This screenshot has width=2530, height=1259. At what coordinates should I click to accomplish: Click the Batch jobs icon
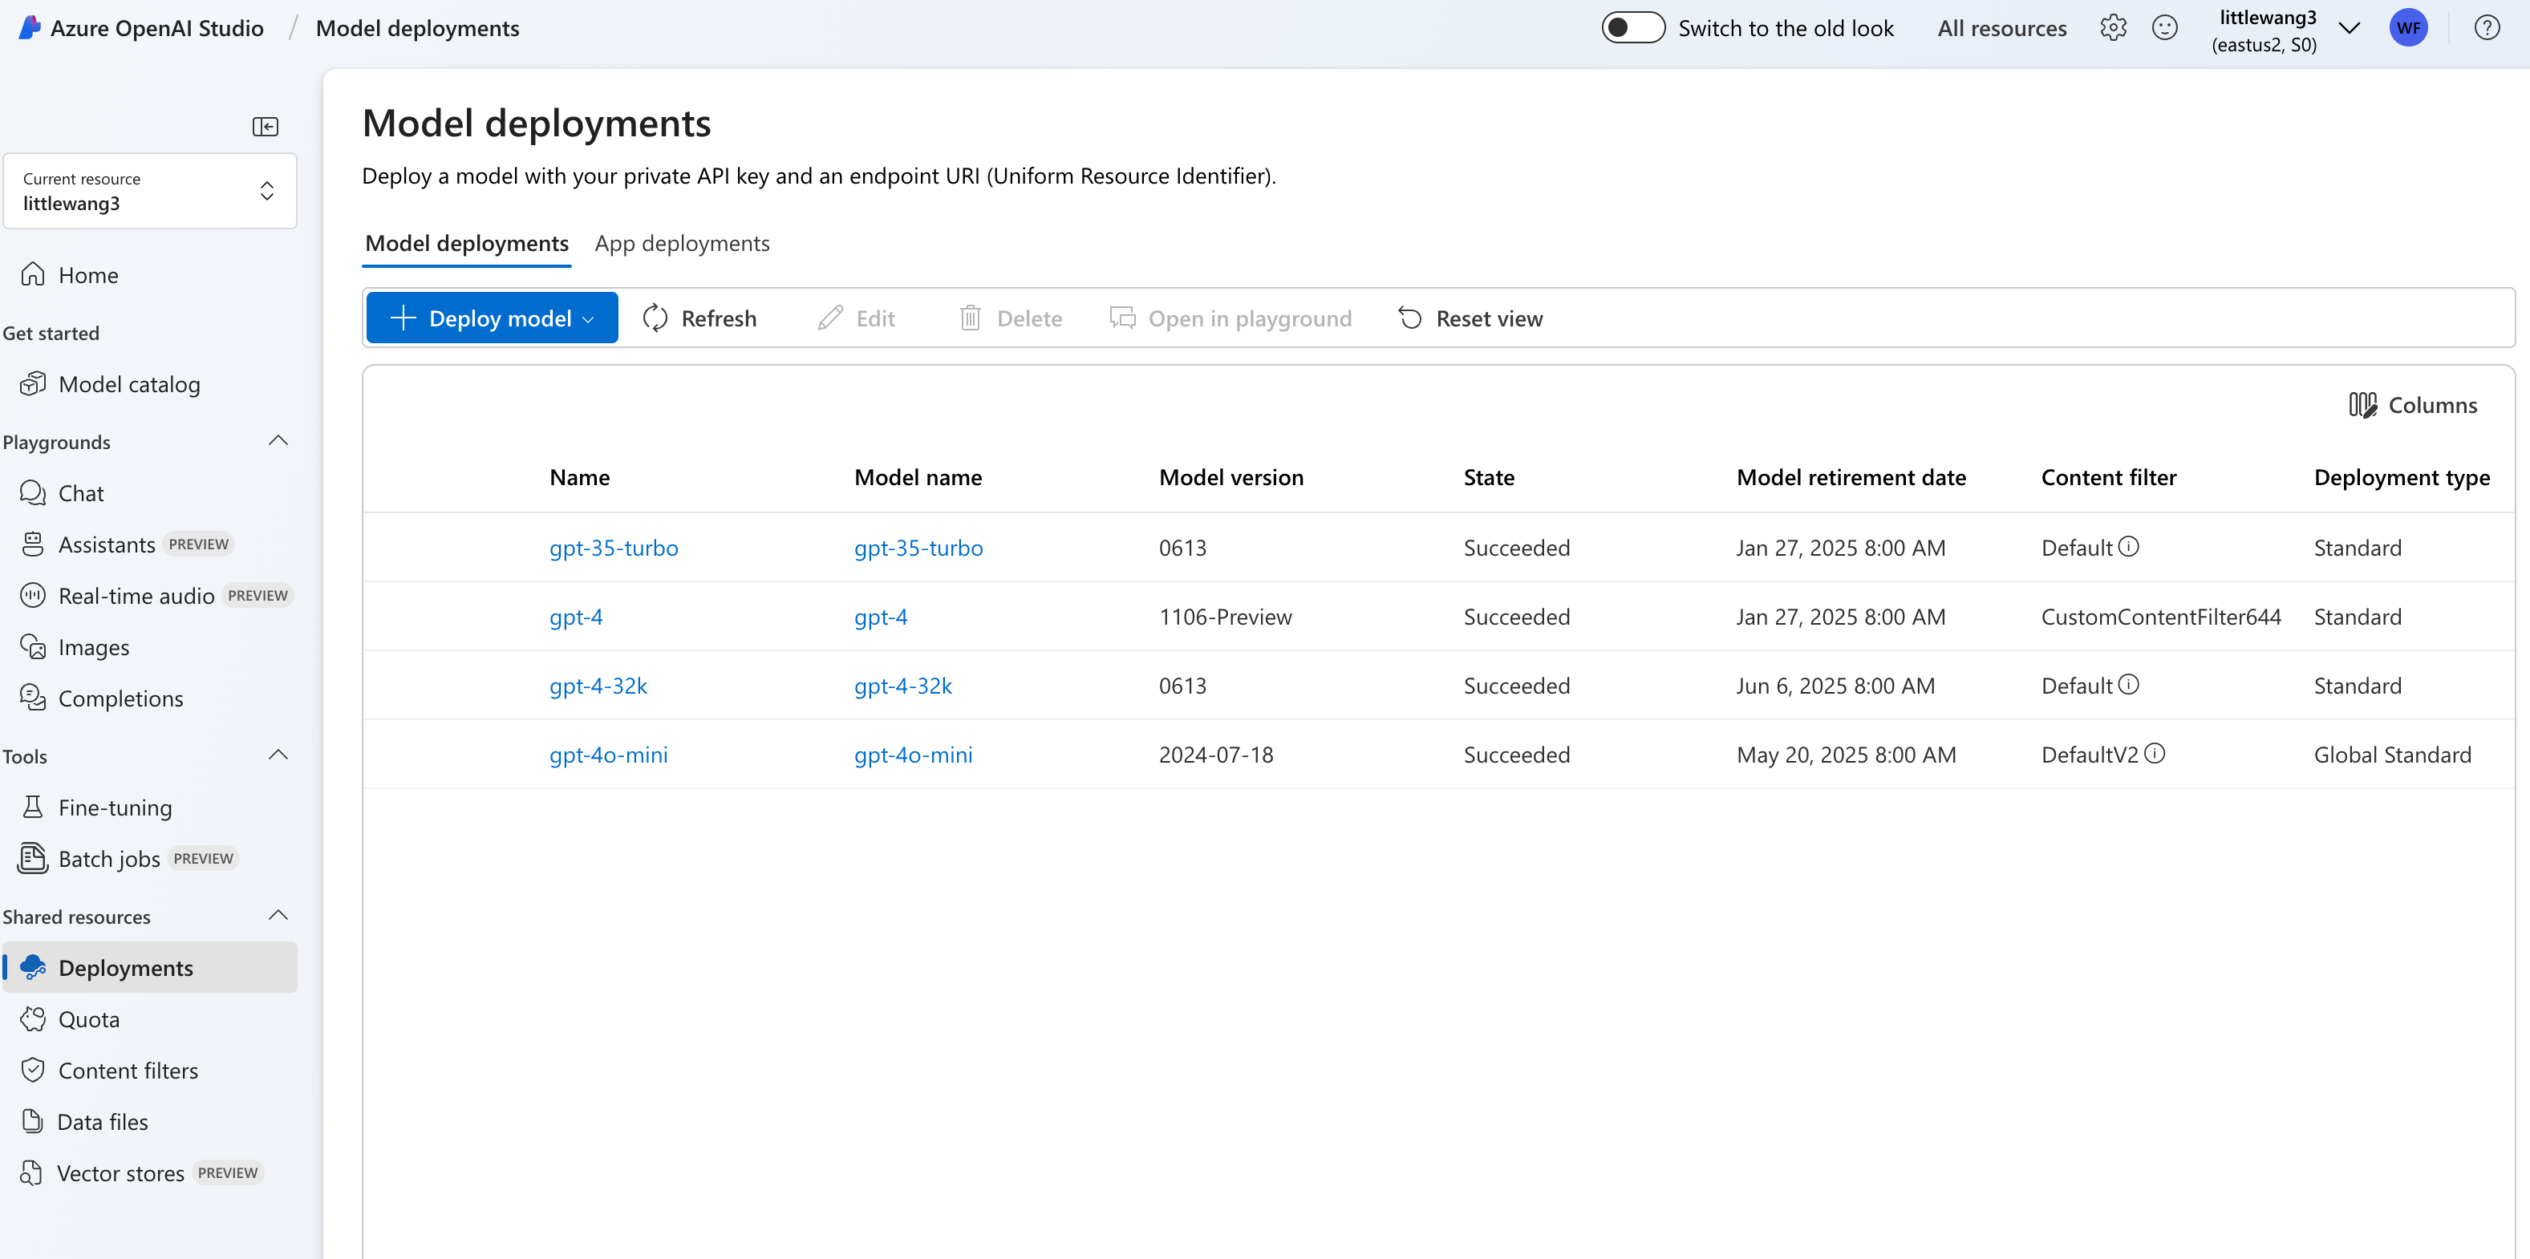32,858
